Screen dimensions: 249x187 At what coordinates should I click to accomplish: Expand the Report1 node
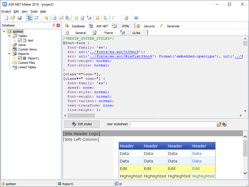15,58
